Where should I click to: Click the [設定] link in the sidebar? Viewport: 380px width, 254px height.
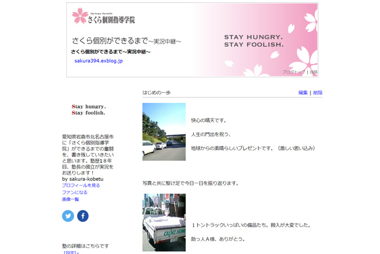coord(71,252)
